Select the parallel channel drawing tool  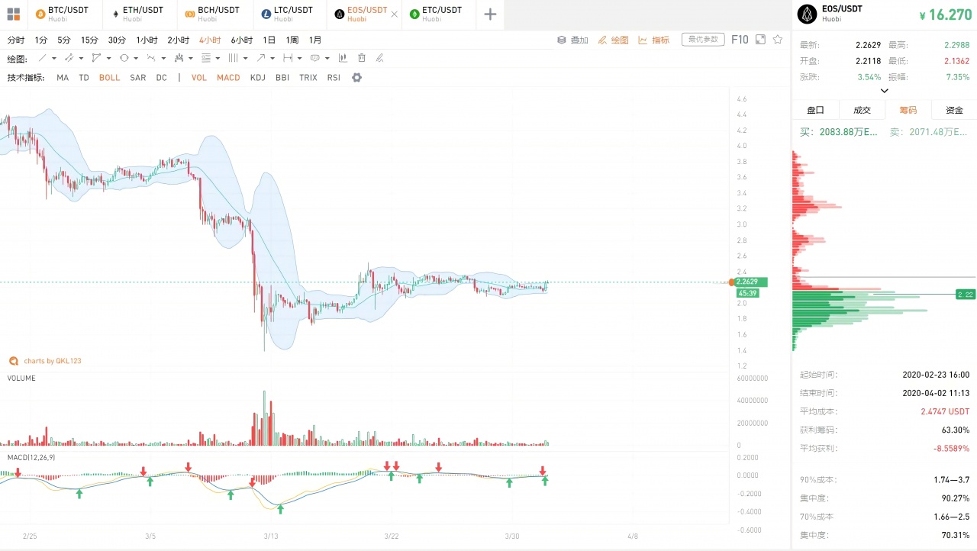coord(69,58)
